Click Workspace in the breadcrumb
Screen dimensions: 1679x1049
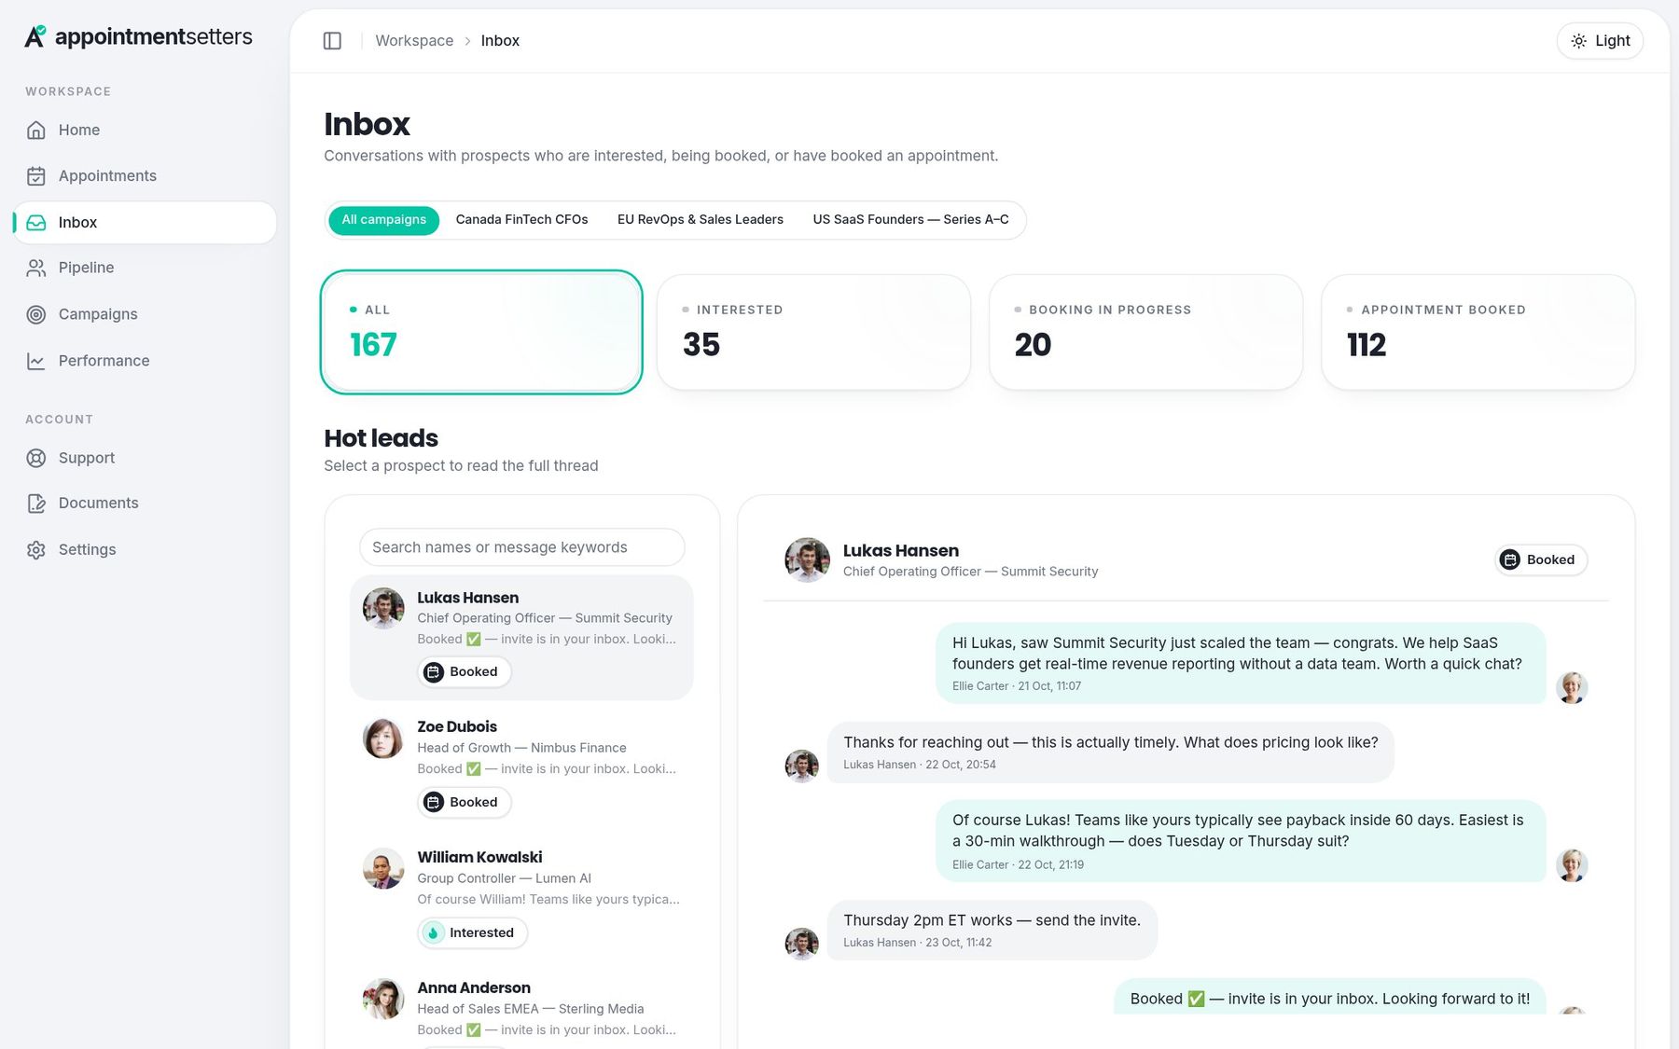[x=414, y=41]
